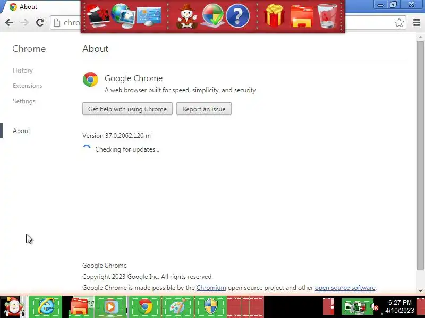Viewport: 425px width, 318px height.
Task: Click the scrollbar up arrow
Action: 420,37
